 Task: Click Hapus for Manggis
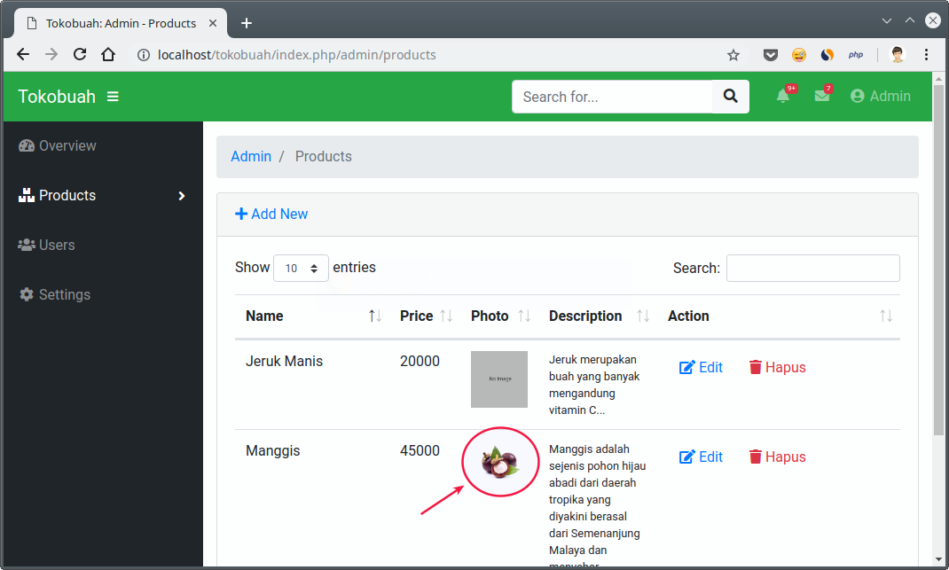777,457
